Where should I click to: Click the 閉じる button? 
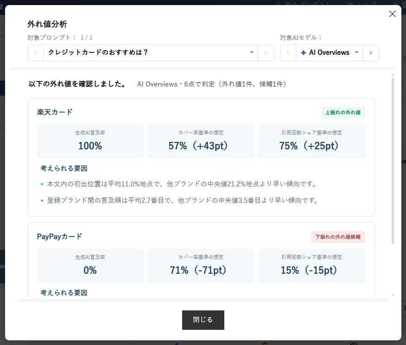[203, 320]
